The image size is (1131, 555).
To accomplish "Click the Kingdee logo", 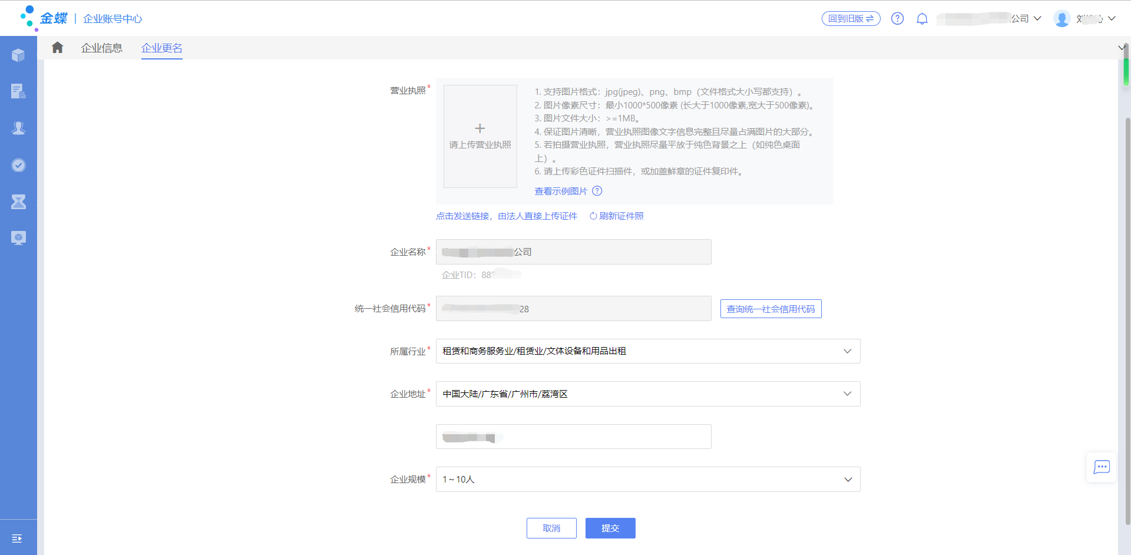I will (44, 18).
